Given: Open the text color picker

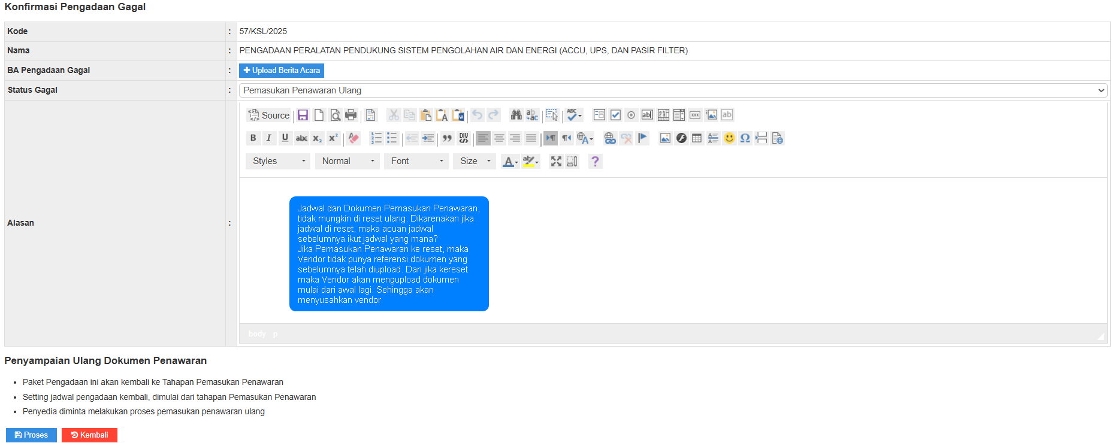Looking at the screenshot, I should tap(510, 161).
